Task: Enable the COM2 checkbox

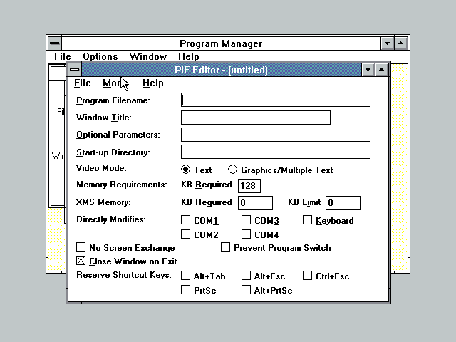Action: tap(185, 234)
